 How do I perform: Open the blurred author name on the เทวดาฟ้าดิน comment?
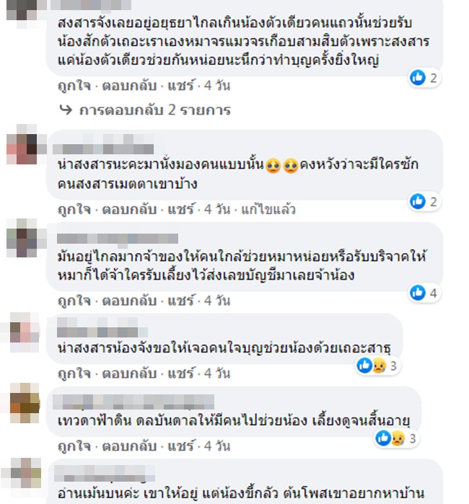point(133,402)
